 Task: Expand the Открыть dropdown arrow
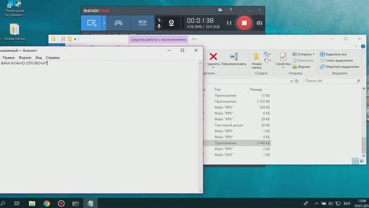point(314,54)
